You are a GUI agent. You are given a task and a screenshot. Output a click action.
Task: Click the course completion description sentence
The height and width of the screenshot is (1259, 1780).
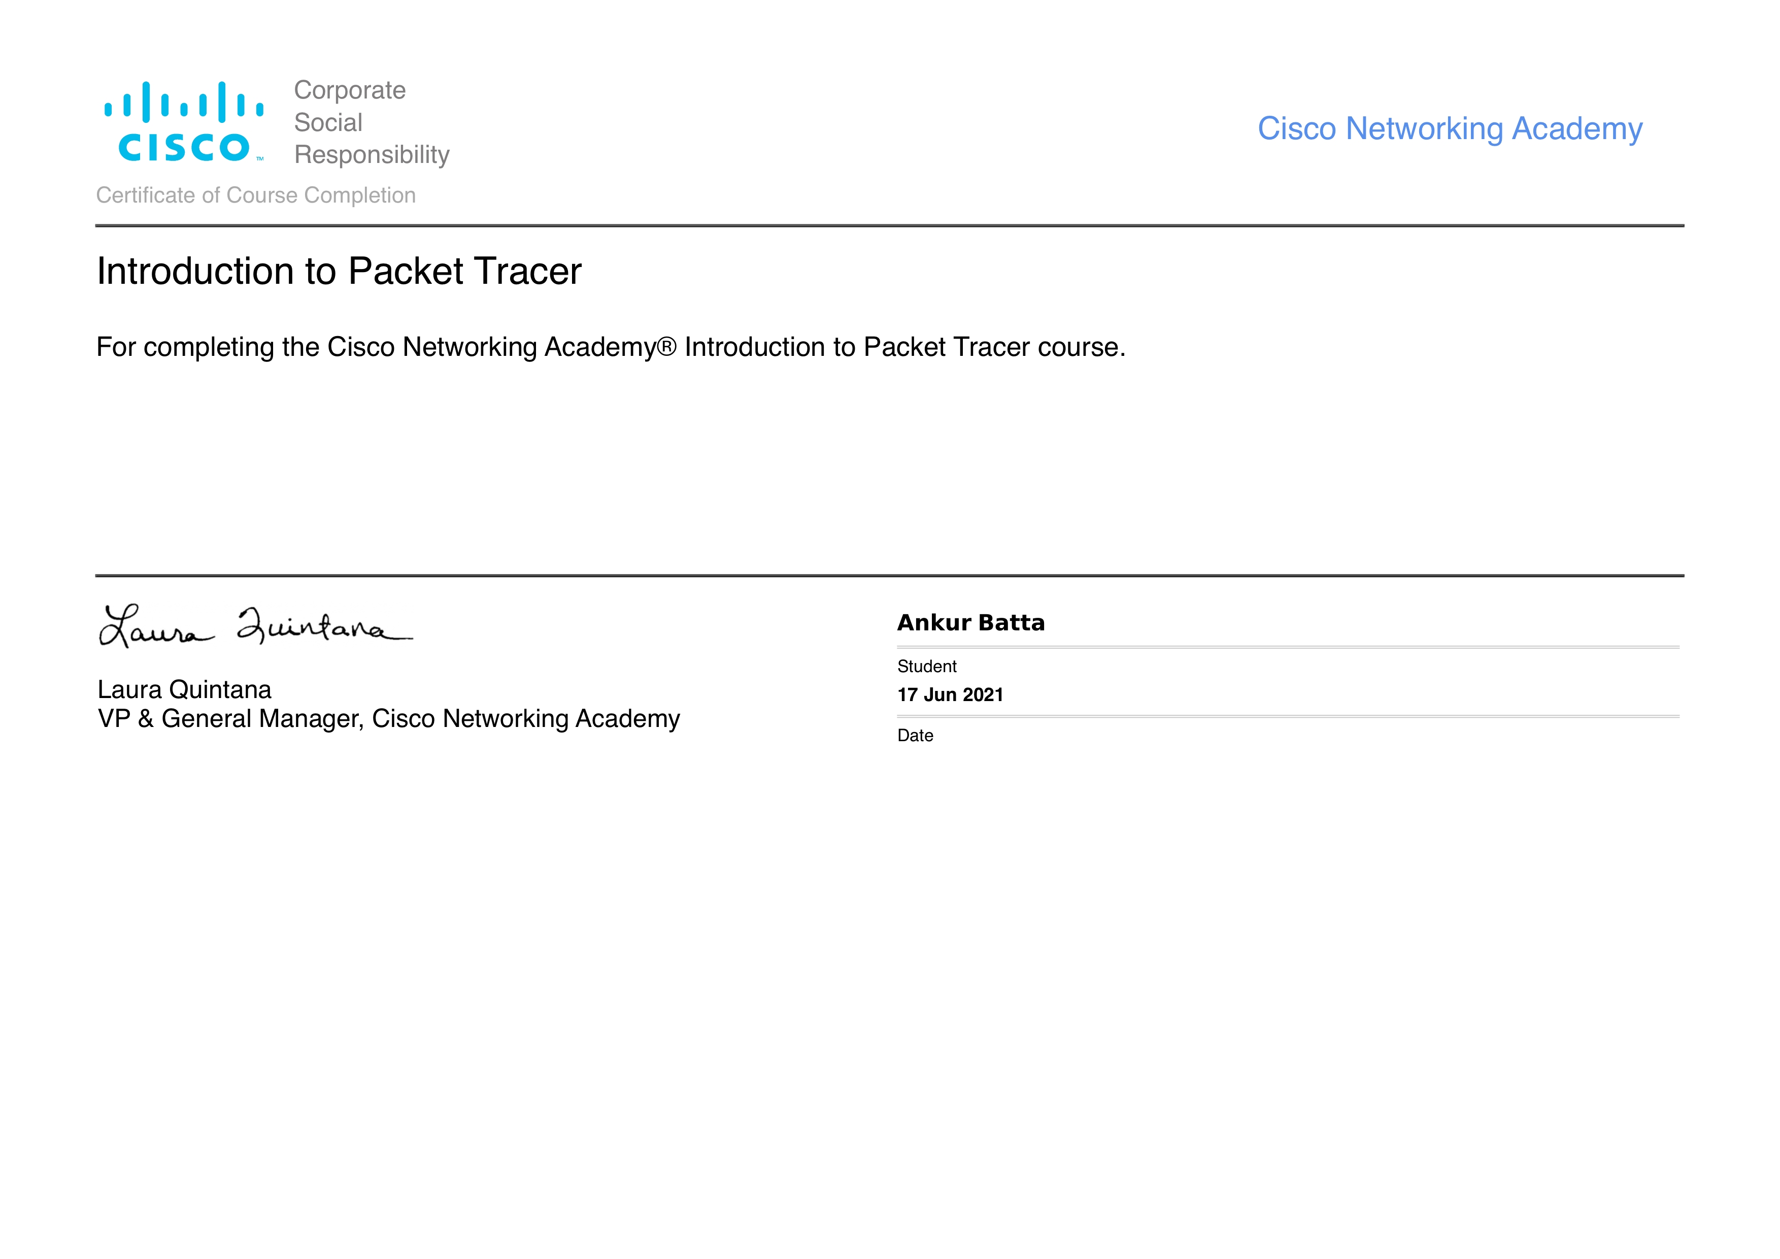[610, 347]
